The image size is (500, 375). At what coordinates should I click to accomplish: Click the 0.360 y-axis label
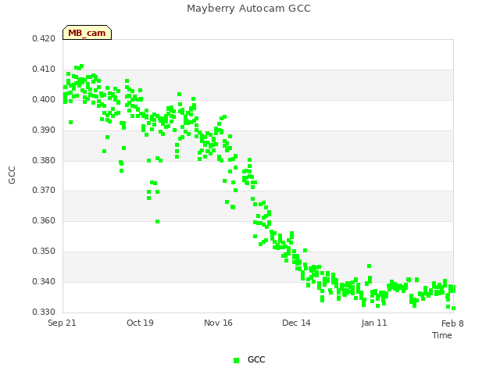point(44,220)
